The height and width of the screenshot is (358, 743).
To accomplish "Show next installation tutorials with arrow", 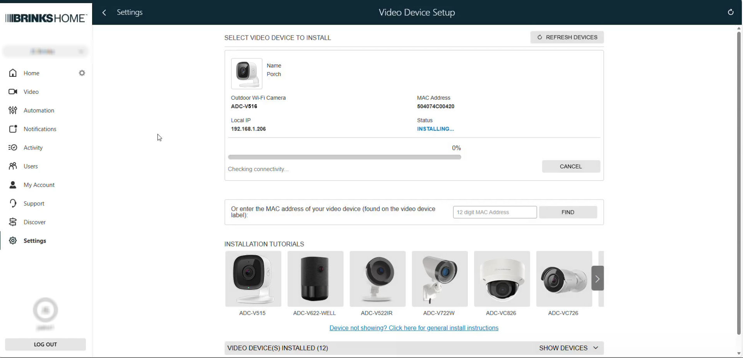I will pos(597,278).
